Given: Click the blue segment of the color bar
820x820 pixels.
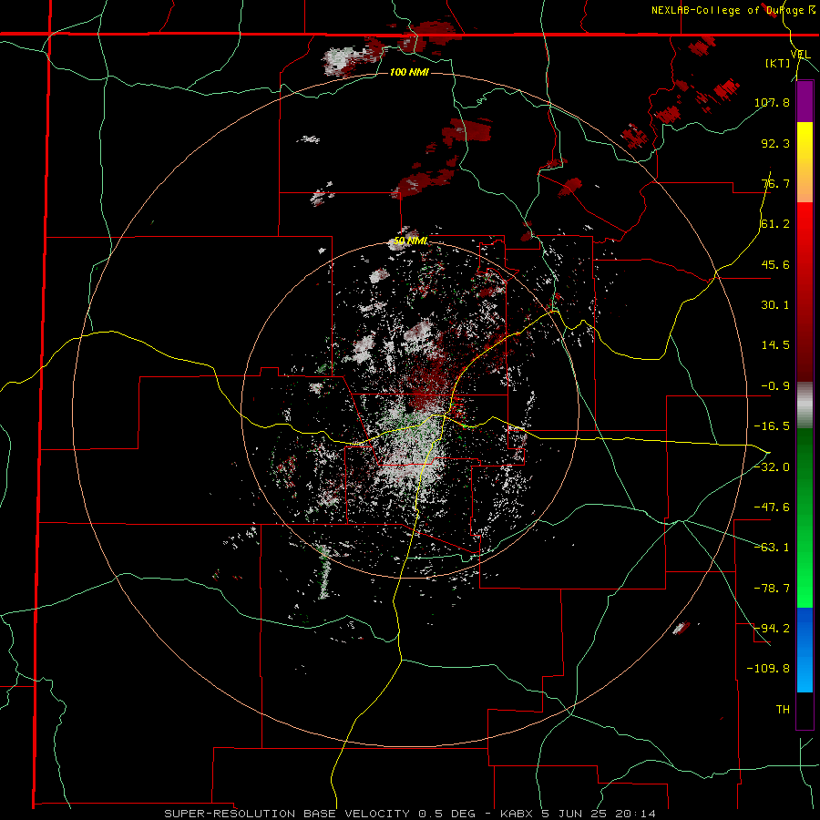Looking at the screenshot, I should (x=805, y=650).
